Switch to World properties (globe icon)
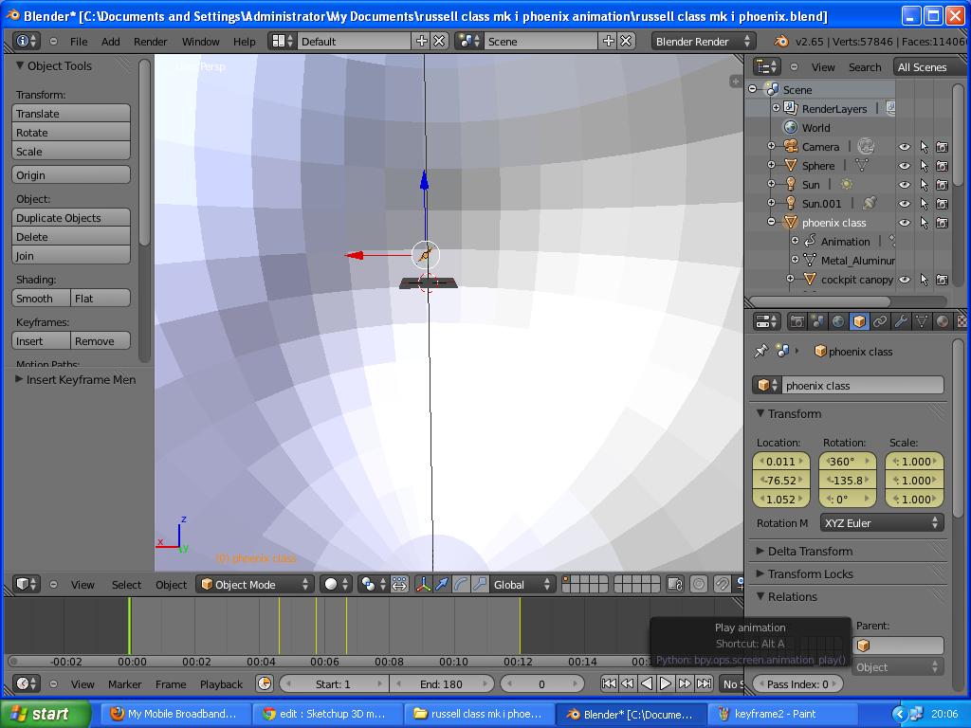Screen dimensions: 971x728 (837, 321)
